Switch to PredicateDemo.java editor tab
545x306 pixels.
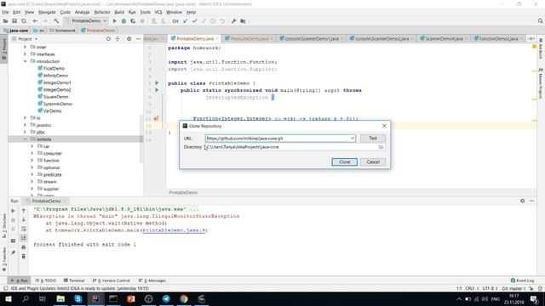coord(250,38)
